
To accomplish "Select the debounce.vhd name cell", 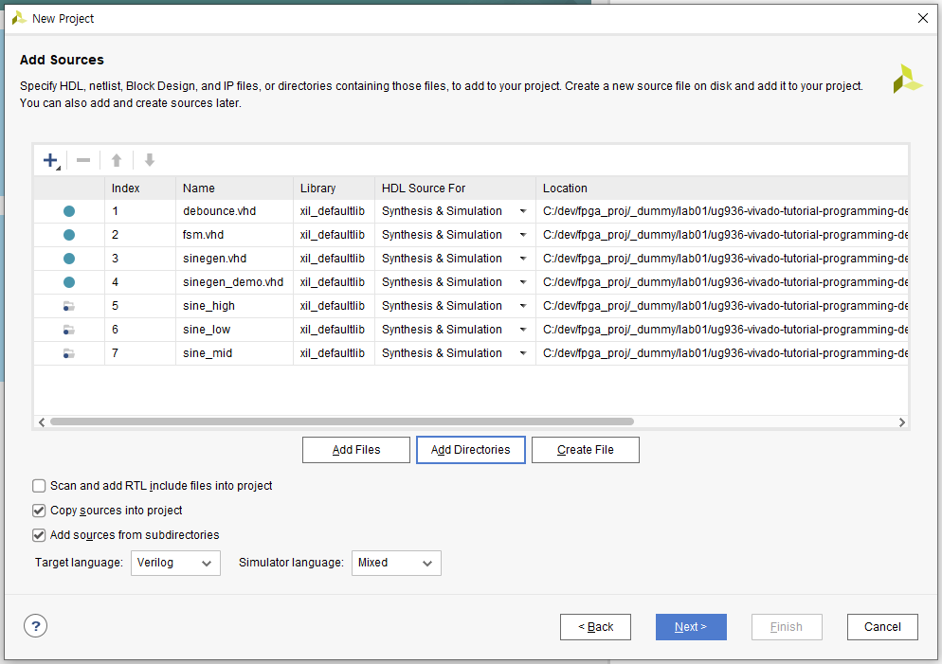I will (234, 211).
